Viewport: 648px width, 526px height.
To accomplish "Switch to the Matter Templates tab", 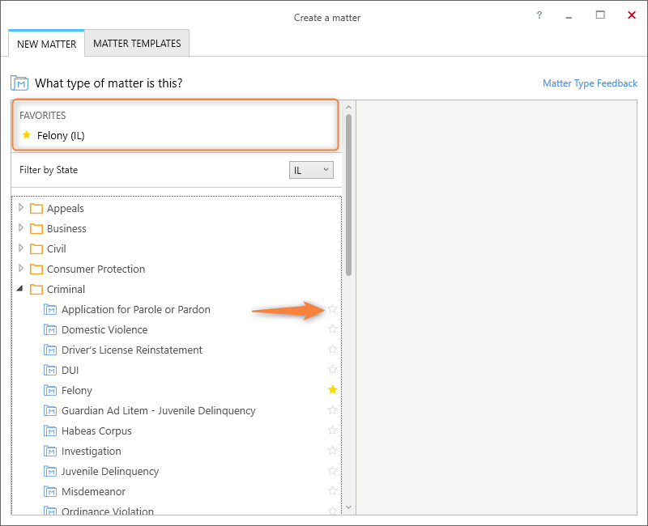I will coord(137,44).
